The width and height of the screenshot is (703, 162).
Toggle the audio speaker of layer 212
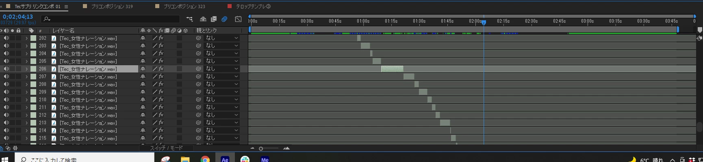coord(6,115)
